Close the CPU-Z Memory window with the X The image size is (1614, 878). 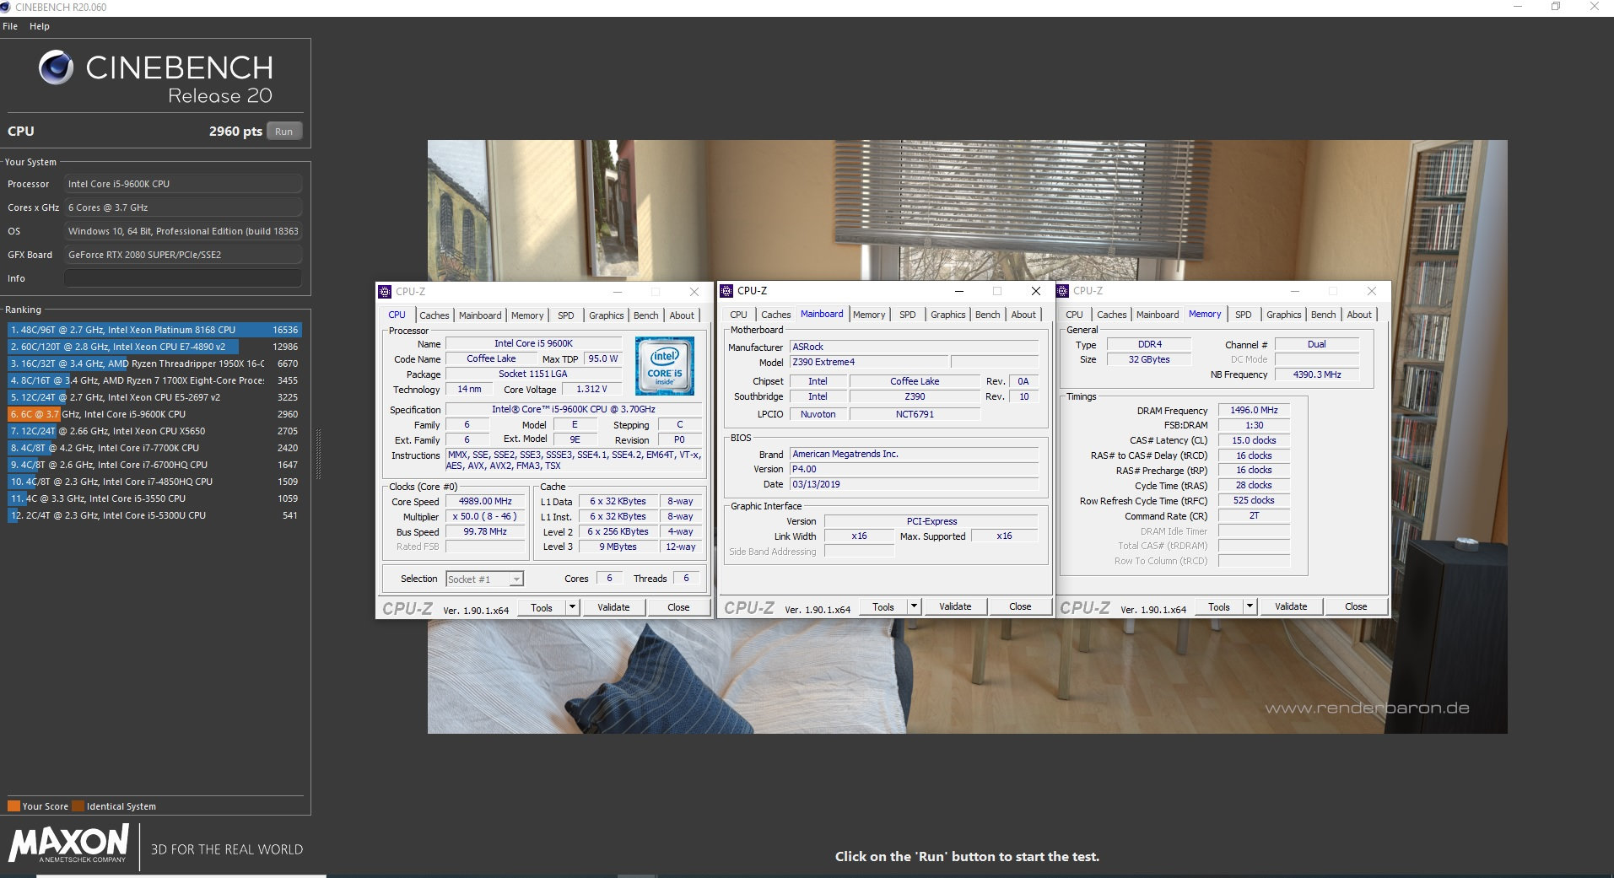click(x=1372, y=291)
